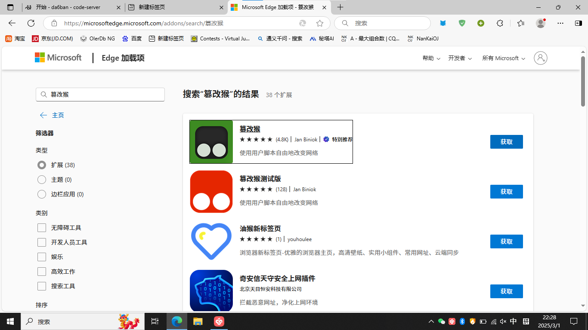The width and height of the screenshot is (588, 330).
Task: Open the red 篡改猴测试版 icon thumbnail
Action: point(211,192)
